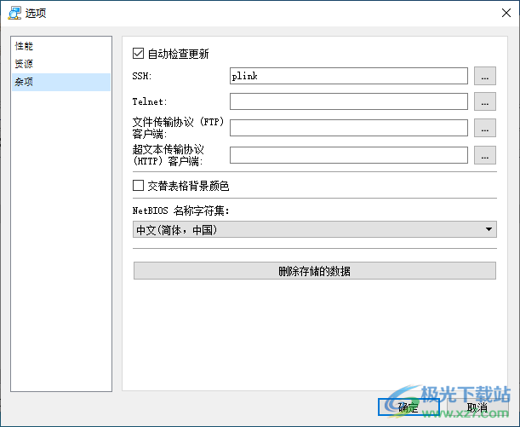The height and width of the screenshot is (427, 520).
Task: Confirm with the 确定 button
Action: (x=409, y=407)
